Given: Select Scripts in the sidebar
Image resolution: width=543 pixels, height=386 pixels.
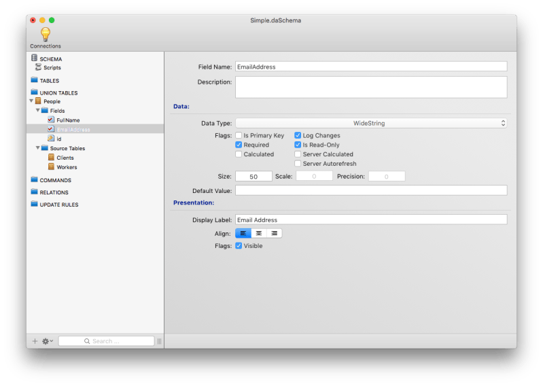Looking at the screenshot, I should pyautogui.click(x=52, y=67).
